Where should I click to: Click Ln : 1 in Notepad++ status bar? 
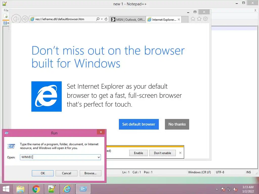[x=126, y=172]
